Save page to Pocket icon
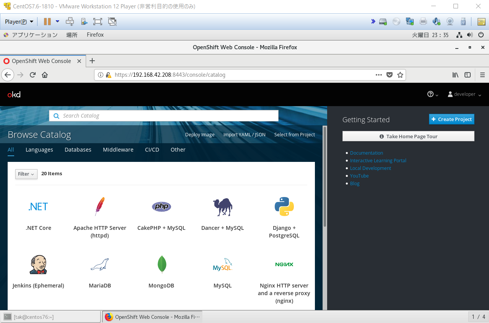The height and width of the screenshot is (323, 489). point(390,75)
